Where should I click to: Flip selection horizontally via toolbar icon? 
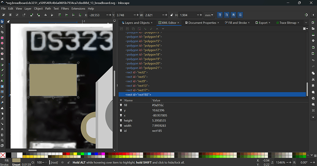tap(45, 15)
